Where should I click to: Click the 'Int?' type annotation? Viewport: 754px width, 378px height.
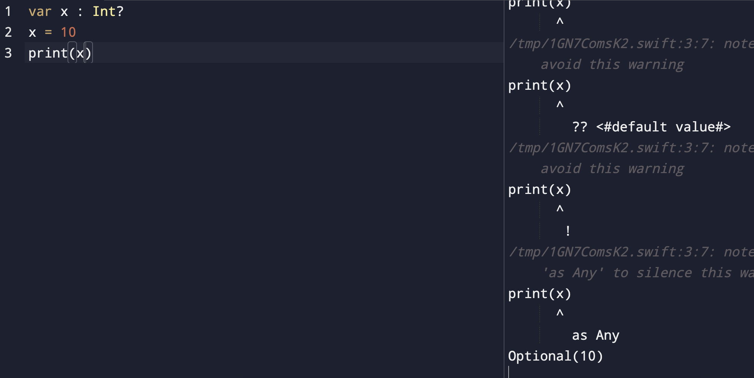point(108,11)
